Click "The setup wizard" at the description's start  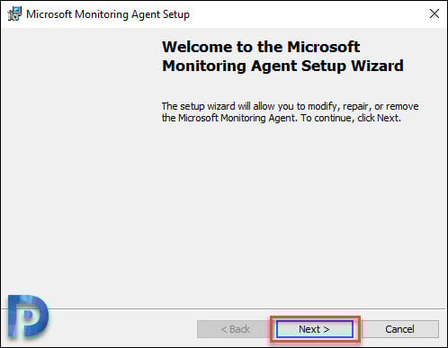tap(198, 106)
